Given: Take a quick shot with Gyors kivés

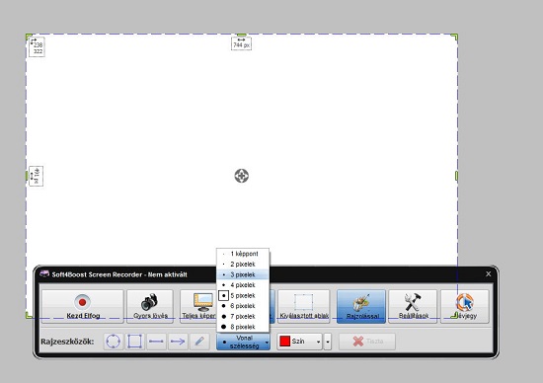Looking at the screenshot, I should click(x=150, y=306).
